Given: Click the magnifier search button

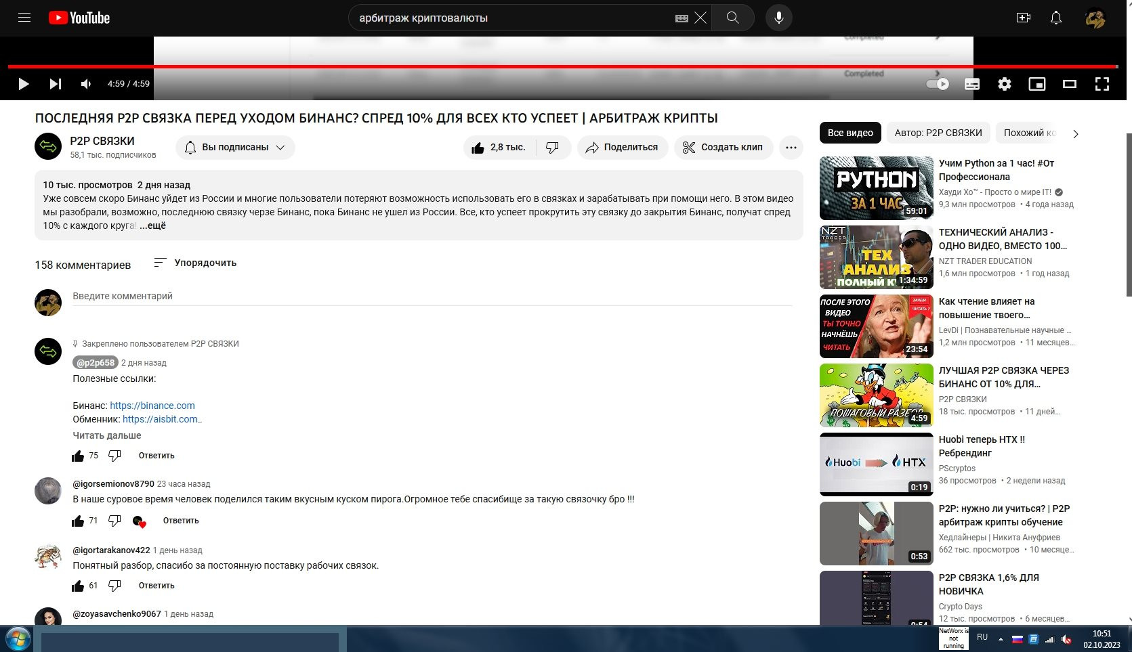Looking at the screenshot, I should [732, 18].
